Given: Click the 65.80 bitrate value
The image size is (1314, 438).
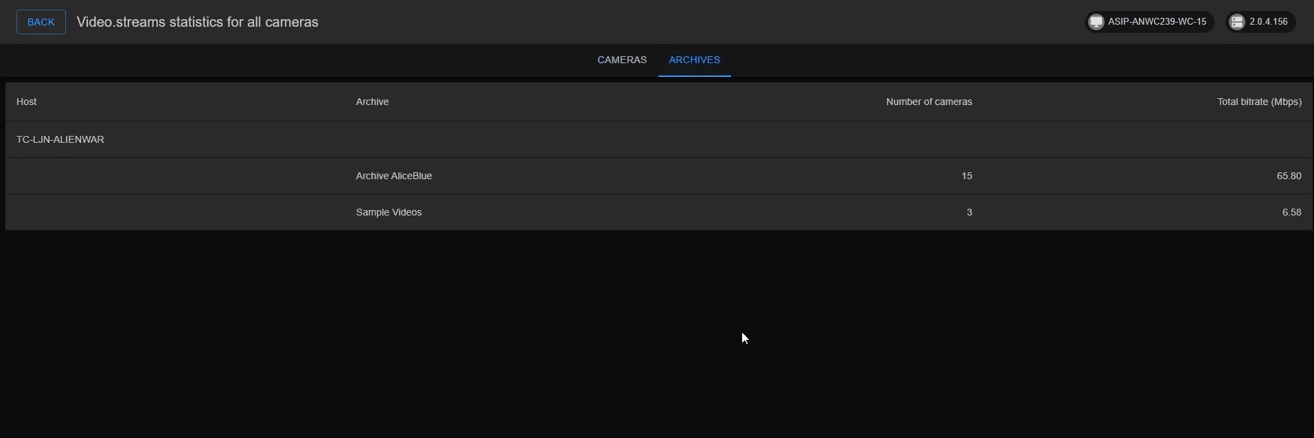Looking at the screenshot, I should 1288,176.
